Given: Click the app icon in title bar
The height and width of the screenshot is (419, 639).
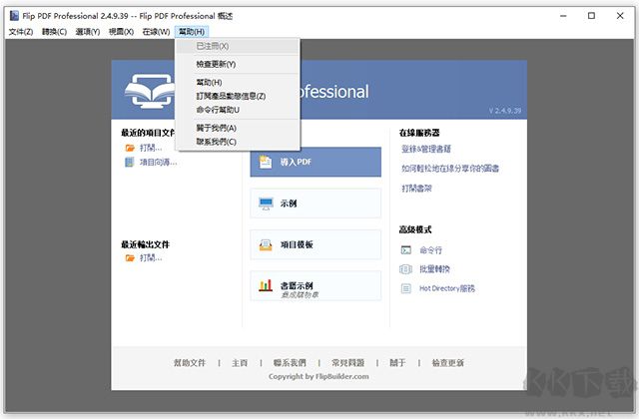Looking at the screenshot, I should pyautogui.click(x=15, y=16).
